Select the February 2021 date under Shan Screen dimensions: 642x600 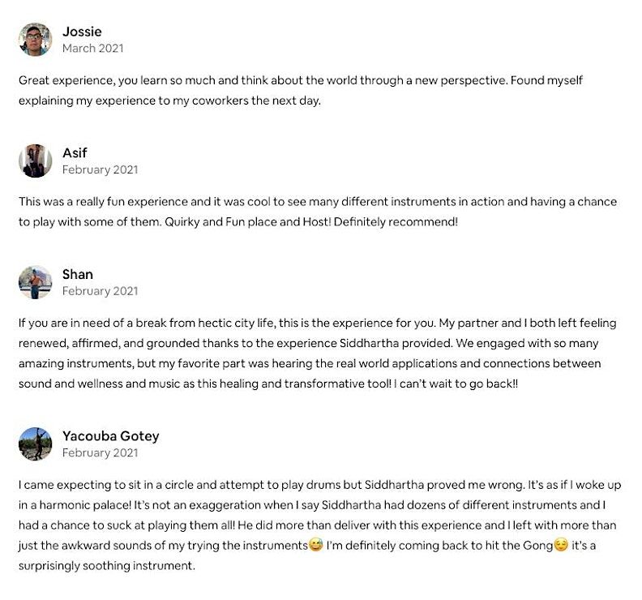point(100,290)
